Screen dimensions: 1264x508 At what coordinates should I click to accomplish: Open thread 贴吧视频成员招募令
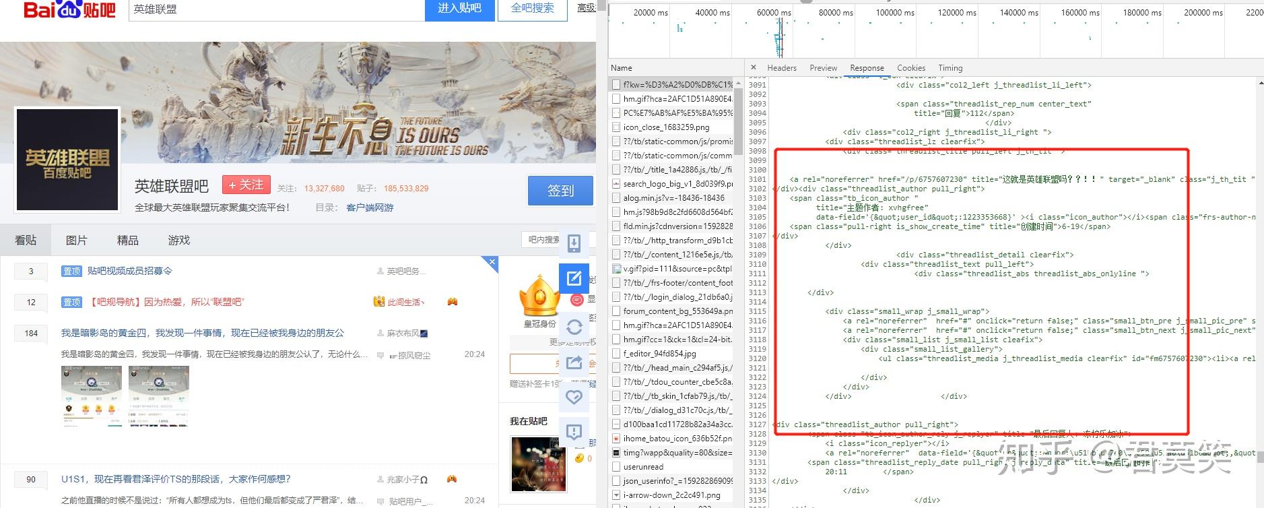(x=129, y=271)
